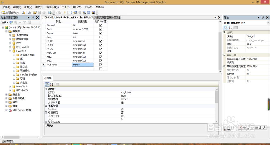Screen dimensions: 270x145
Task: Select the (local) SQL Server node
Action: 24,27
